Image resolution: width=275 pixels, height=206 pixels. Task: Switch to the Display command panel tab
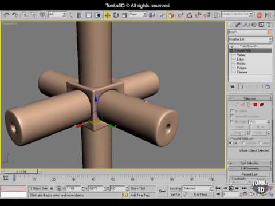tap(261, 25)
